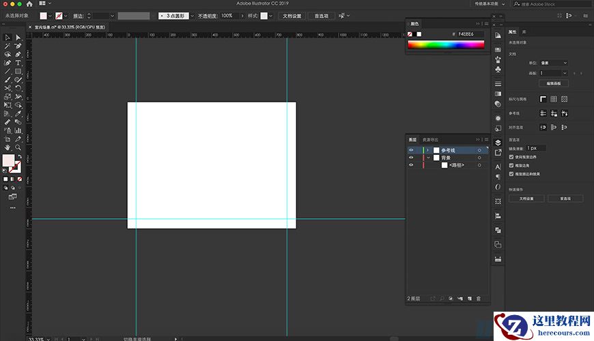Select the Direct Selection tool
Screen dimensions: 594x341
tap(18, 37)
